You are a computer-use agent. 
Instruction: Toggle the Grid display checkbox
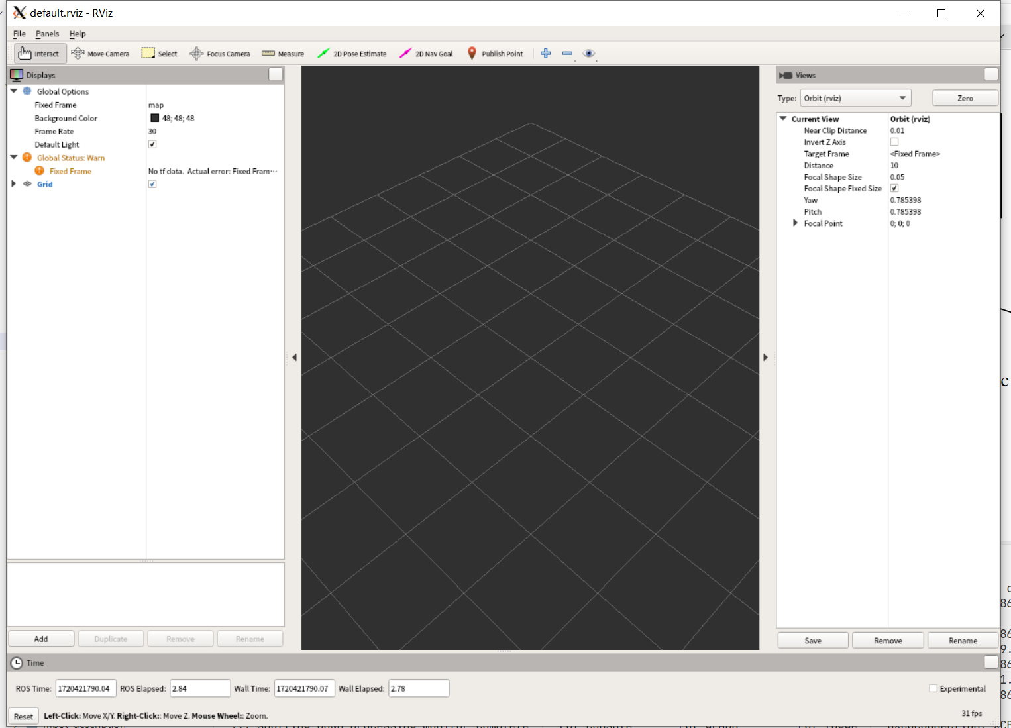(x=152, y=184)
